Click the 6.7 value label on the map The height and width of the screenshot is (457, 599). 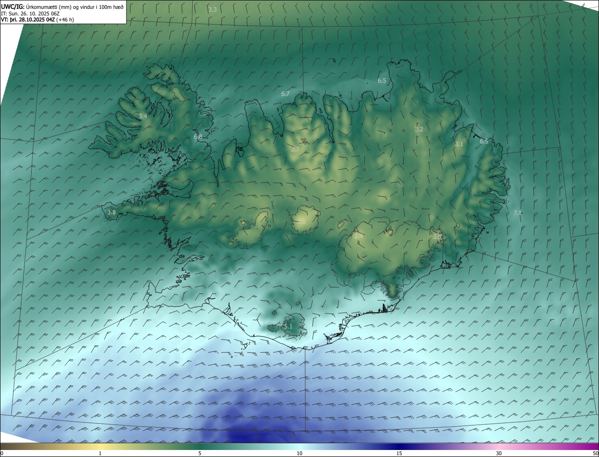[x=285, y=94]
